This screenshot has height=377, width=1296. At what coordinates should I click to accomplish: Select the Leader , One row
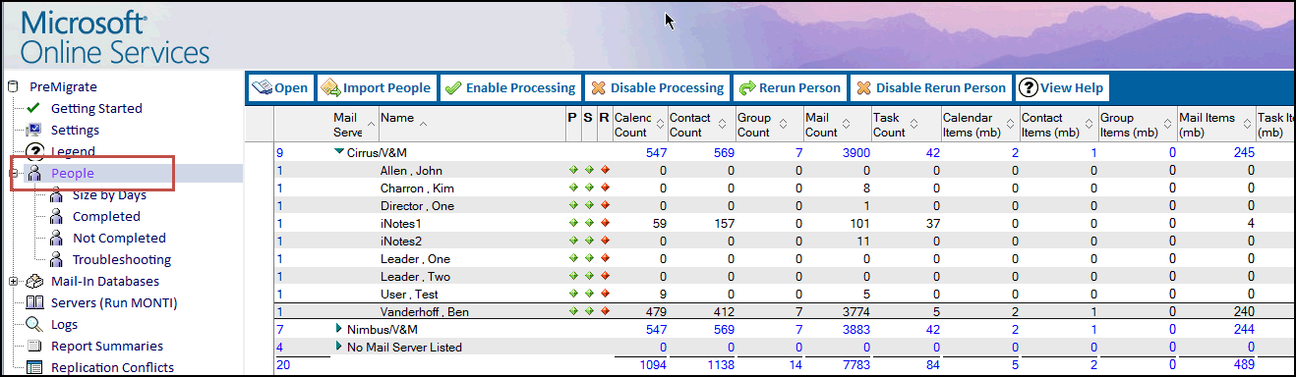click(784, 258)
